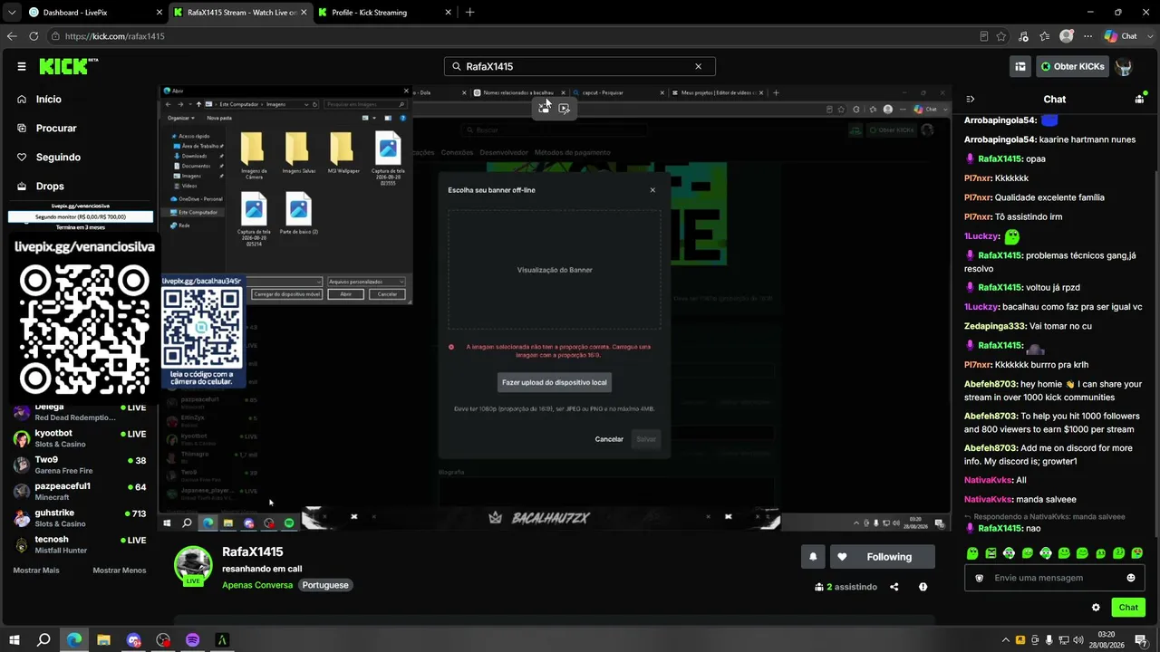Switch to Dashboard - LivePix browser tab
1160x652 pixels.
click(94, 13)
